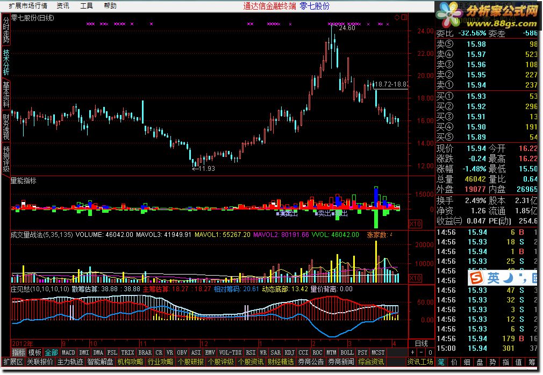Toggle the moon half-width icon in IME bar
543x375 pixels.
[x=508, y=277]
